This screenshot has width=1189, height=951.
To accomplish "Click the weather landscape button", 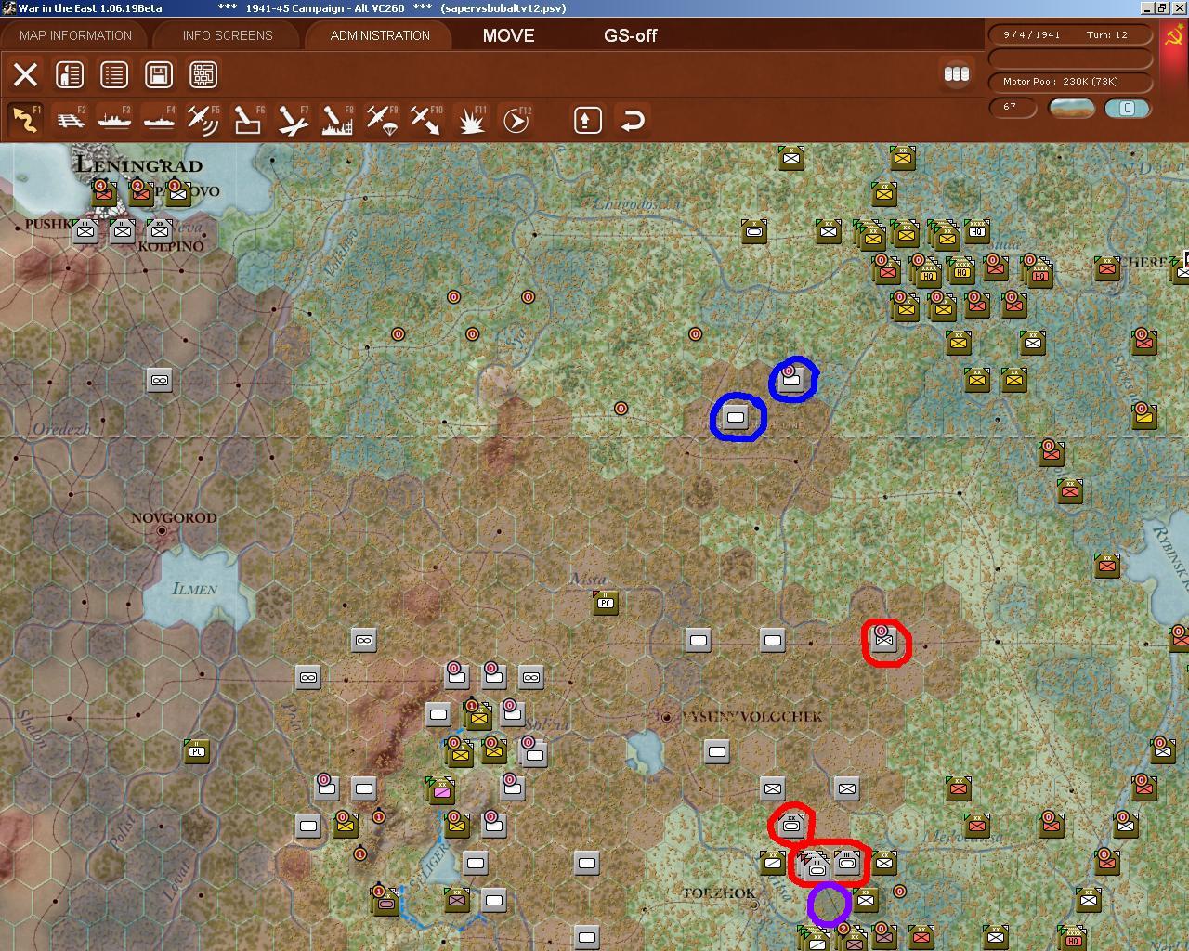I will [1071, 108].
